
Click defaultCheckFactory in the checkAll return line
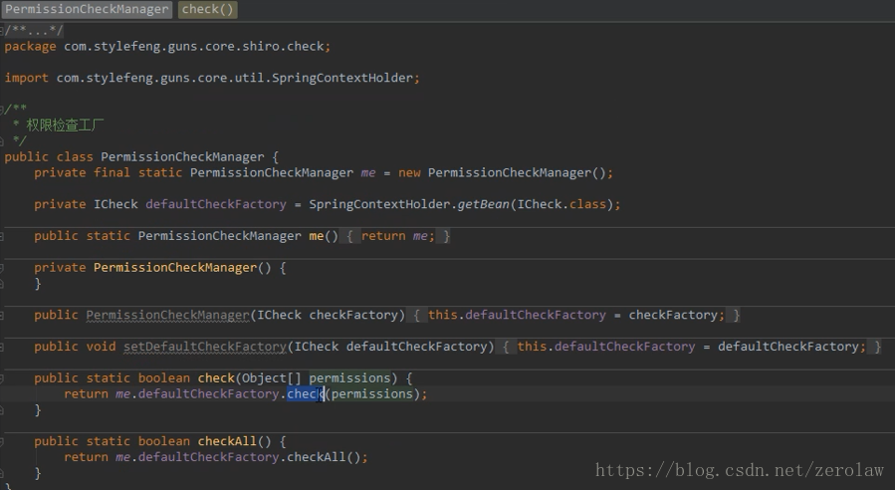pos(208,457)
